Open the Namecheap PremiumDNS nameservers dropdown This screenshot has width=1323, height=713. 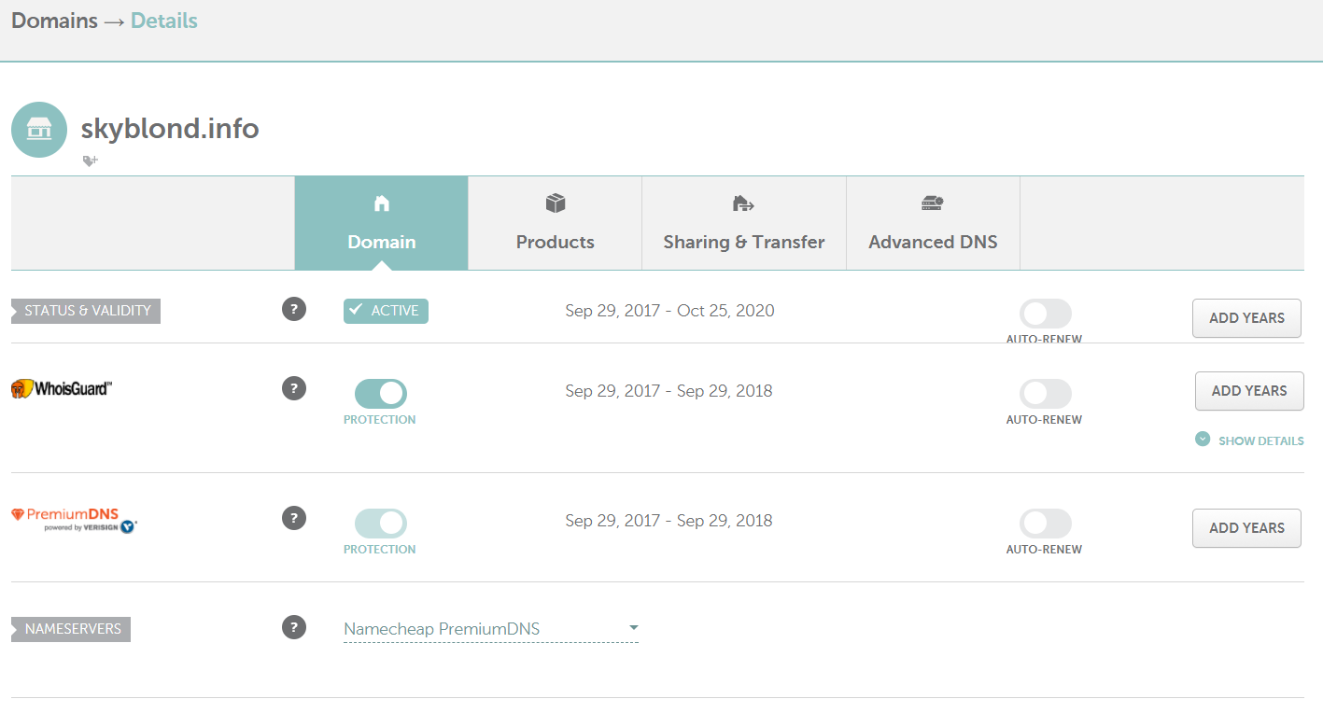pos(491,629)
